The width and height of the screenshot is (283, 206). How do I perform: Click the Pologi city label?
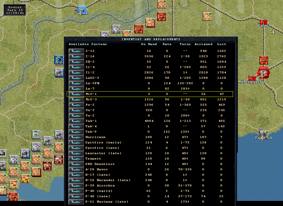click(x=264, y=26)
